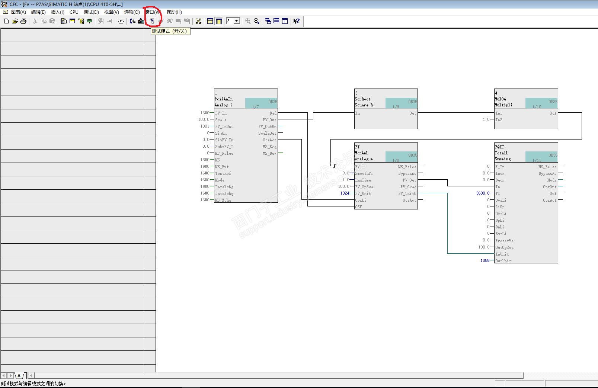
Task: Open the 选项(O) options menu
Action: click(x=132, y=12)
